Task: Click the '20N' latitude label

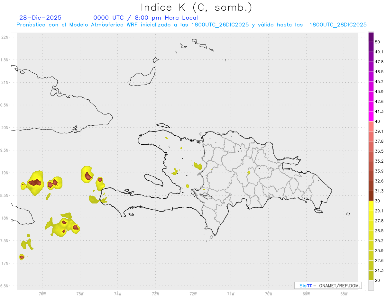Action: [x=5, y=128]
